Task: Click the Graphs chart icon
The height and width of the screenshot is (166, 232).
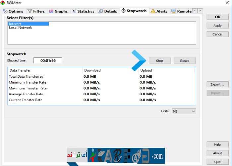Action: pos(51,11)
